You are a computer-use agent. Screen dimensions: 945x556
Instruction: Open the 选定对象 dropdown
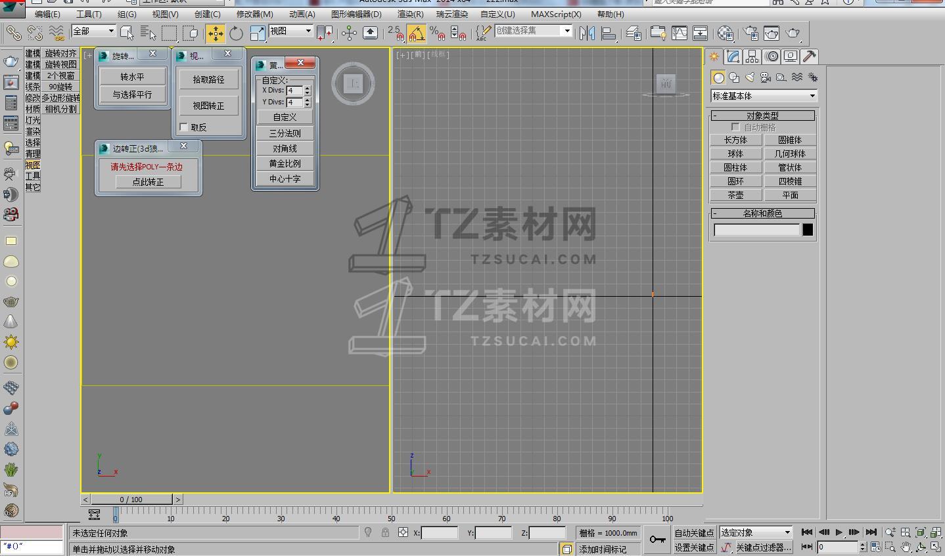pos(756,532)
